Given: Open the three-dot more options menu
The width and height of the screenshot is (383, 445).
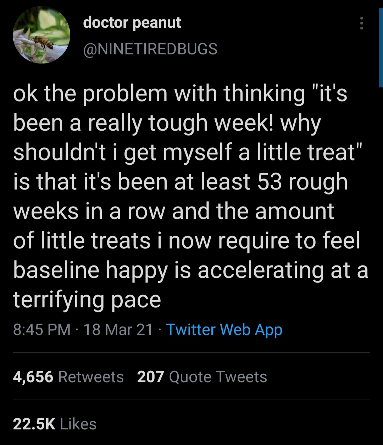Looking at the screenshot, I should (x=361, y=23).
